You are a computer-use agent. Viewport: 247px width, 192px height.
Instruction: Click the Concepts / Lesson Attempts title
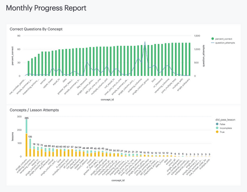point(34,110)
